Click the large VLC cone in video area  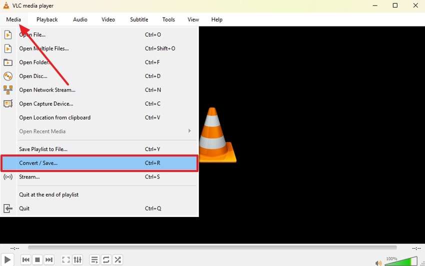coord(217,135)
